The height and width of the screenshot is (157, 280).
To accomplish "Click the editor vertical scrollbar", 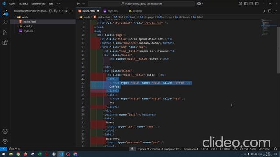I will tap(278, 50).
